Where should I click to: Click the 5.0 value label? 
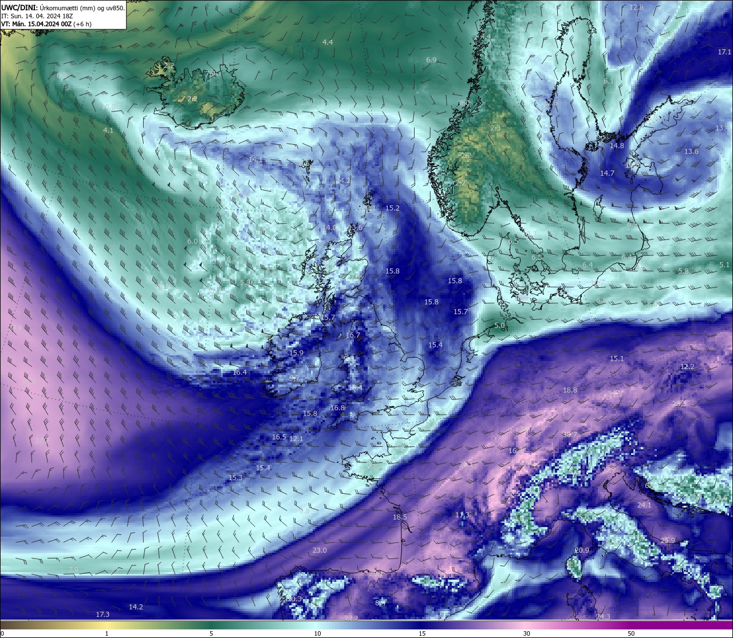coord(499,326)
